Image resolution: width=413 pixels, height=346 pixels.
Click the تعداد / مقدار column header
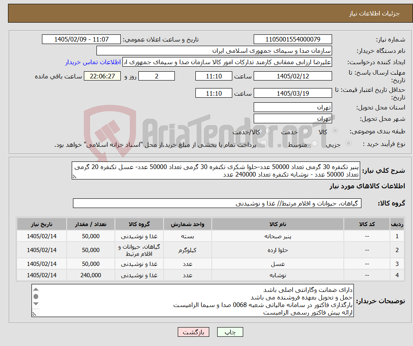coord(91,224)
